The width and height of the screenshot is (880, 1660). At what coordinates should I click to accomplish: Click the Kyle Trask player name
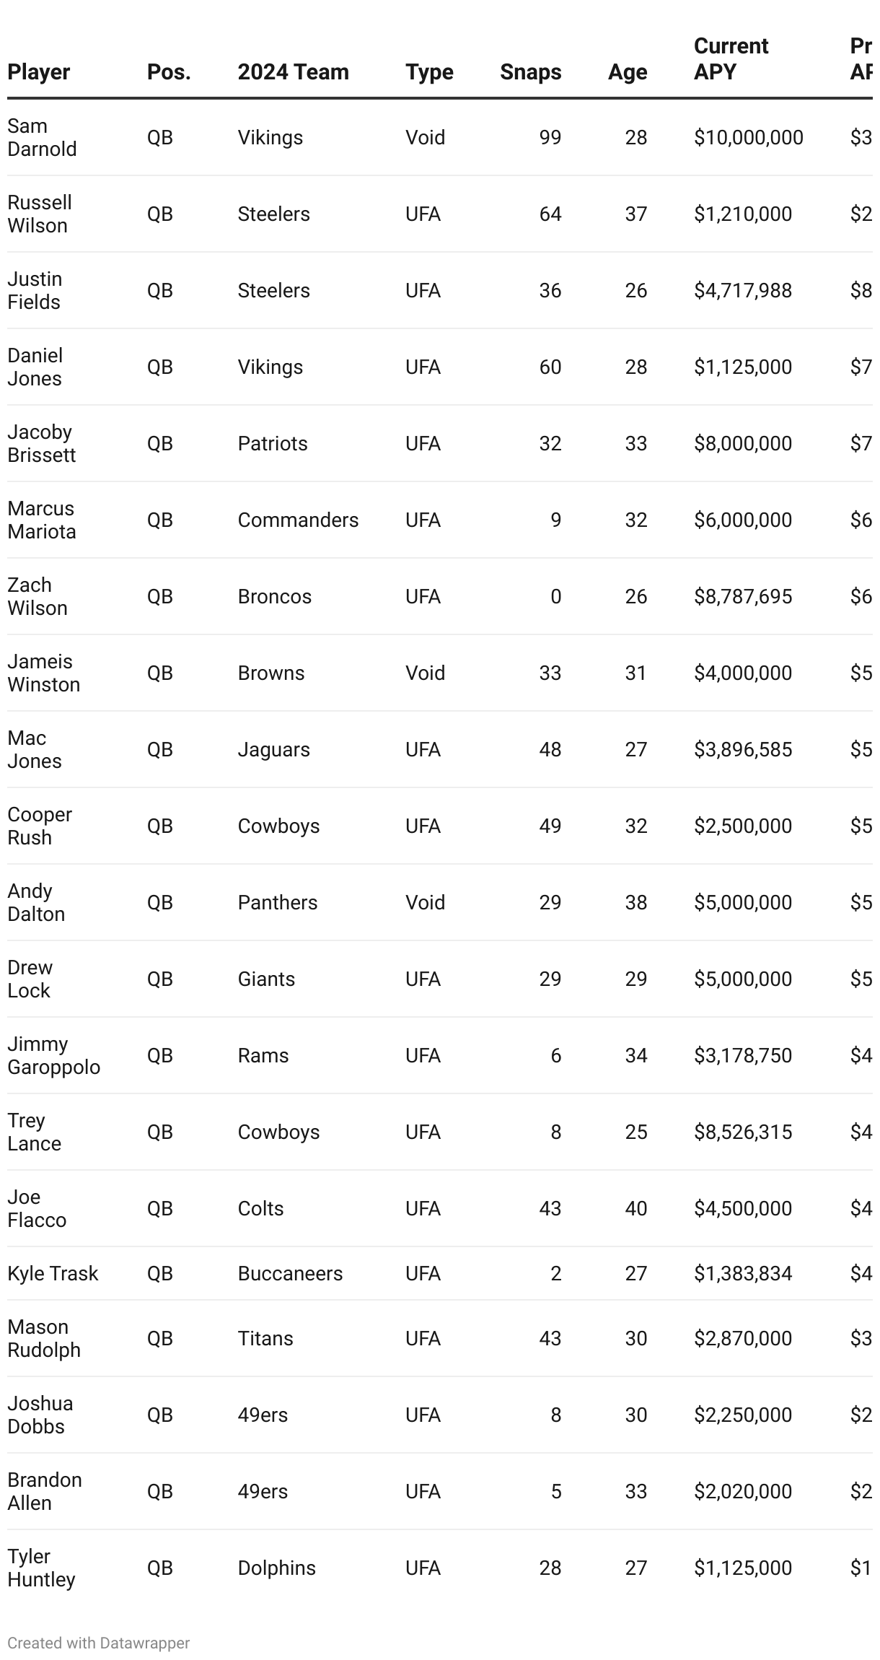pos(53,1273)
